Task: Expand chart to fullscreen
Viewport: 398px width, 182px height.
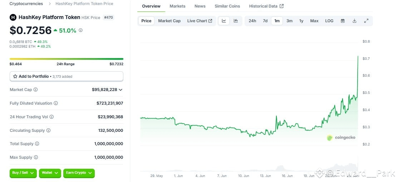Action: tap(366, 21)
